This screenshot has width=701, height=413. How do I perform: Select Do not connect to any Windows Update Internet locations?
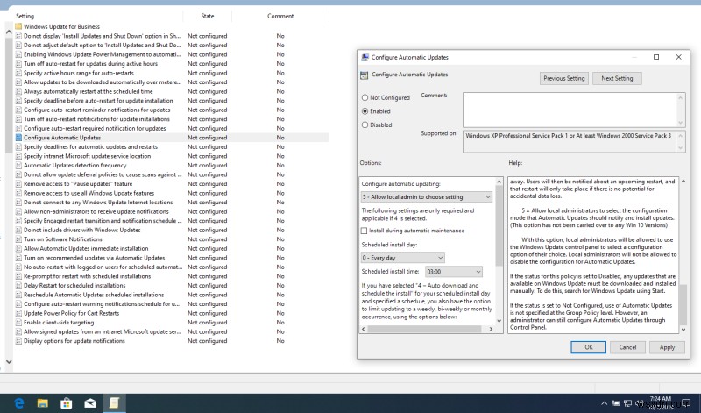[98, 203]
